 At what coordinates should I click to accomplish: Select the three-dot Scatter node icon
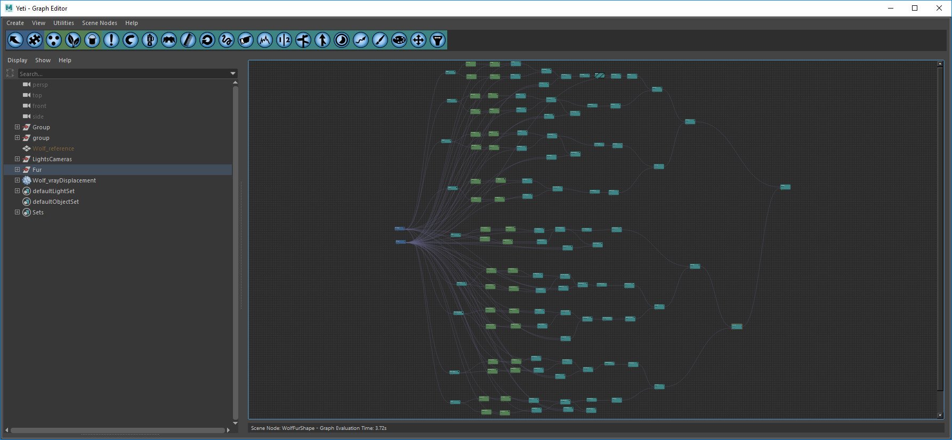pyautogui.click(x=54, y=40)
